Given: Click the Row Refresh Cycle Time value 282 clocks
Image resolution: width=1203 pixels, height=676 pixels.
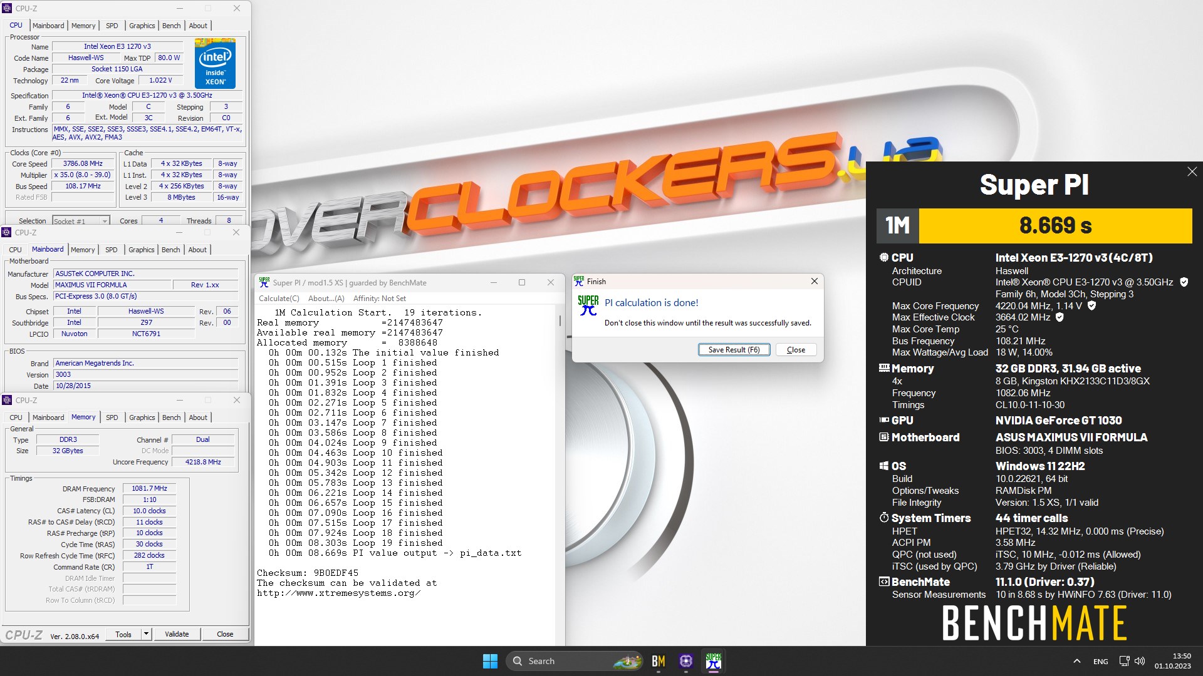Looking at the screenshot, I should 149,555.
